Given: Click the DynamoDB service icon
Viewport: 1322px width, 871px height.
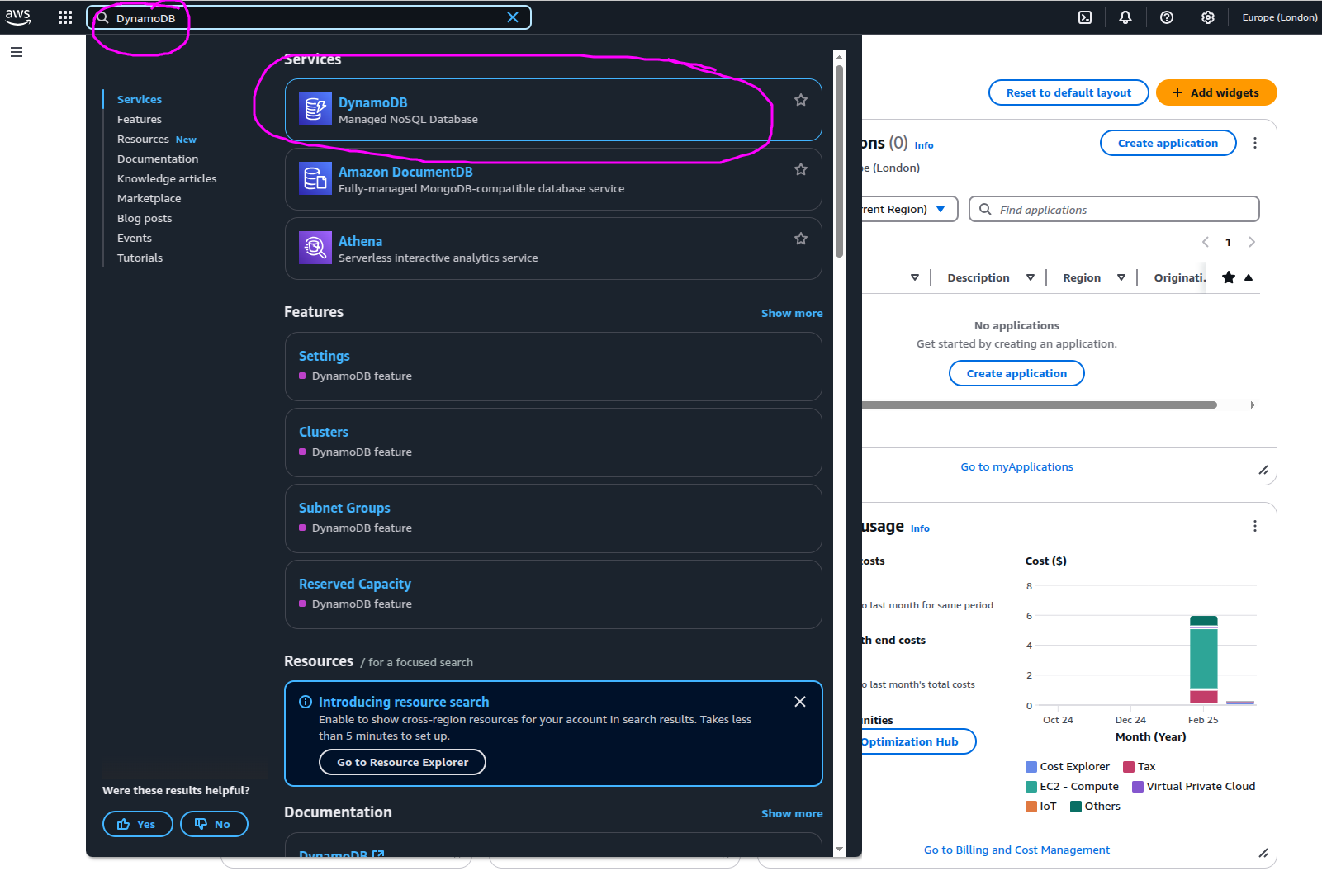Looking at the screenshot, I should (315, 109).
